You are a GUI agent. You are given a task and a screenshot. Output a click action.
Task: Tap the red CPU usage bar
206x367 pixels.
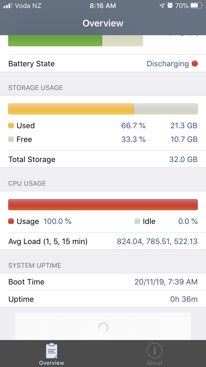pos(103,205)
